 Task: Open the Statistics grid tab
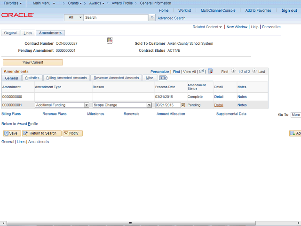[x=32, y=78]
